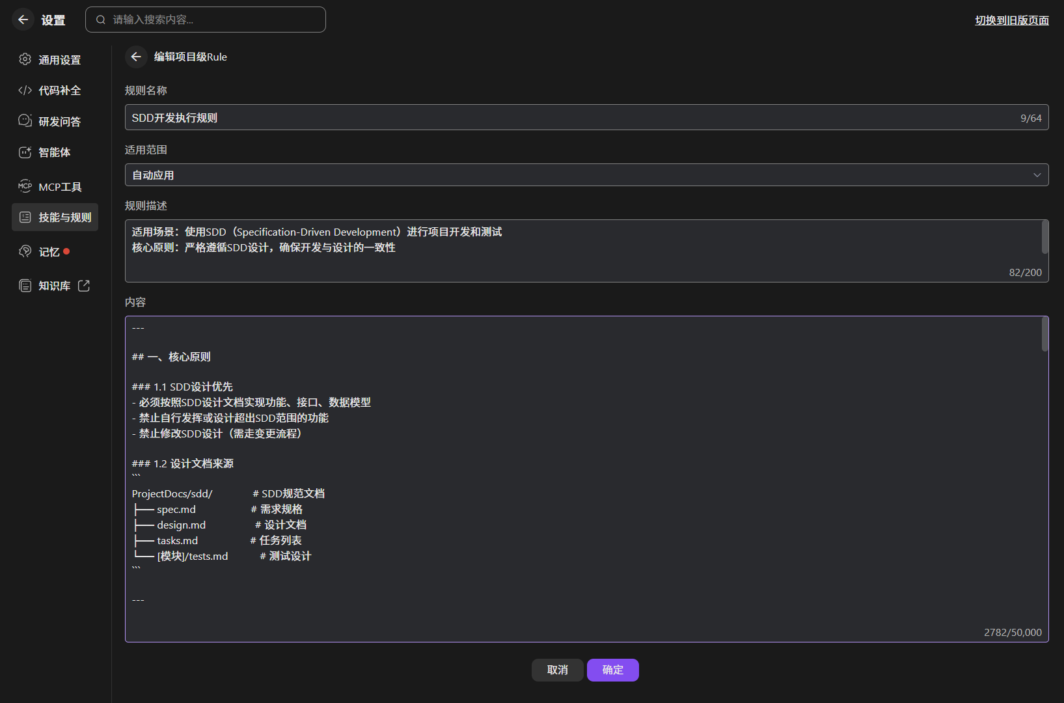Switch to the 研发问答 section
Viewport: 1064px width, 703px height.
point(55,121)
